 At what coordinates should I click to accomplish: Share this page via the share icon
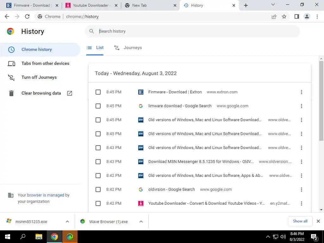tap(274, 16)
